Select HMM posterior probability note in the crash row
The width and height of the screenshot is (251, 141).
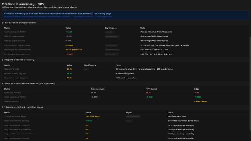(x=181, y=138)
